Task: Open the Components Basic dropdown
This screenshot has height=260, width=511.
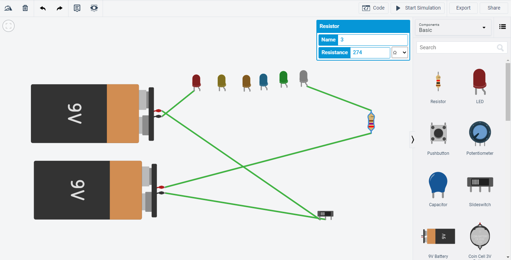Action: click(x=453, y=28)
